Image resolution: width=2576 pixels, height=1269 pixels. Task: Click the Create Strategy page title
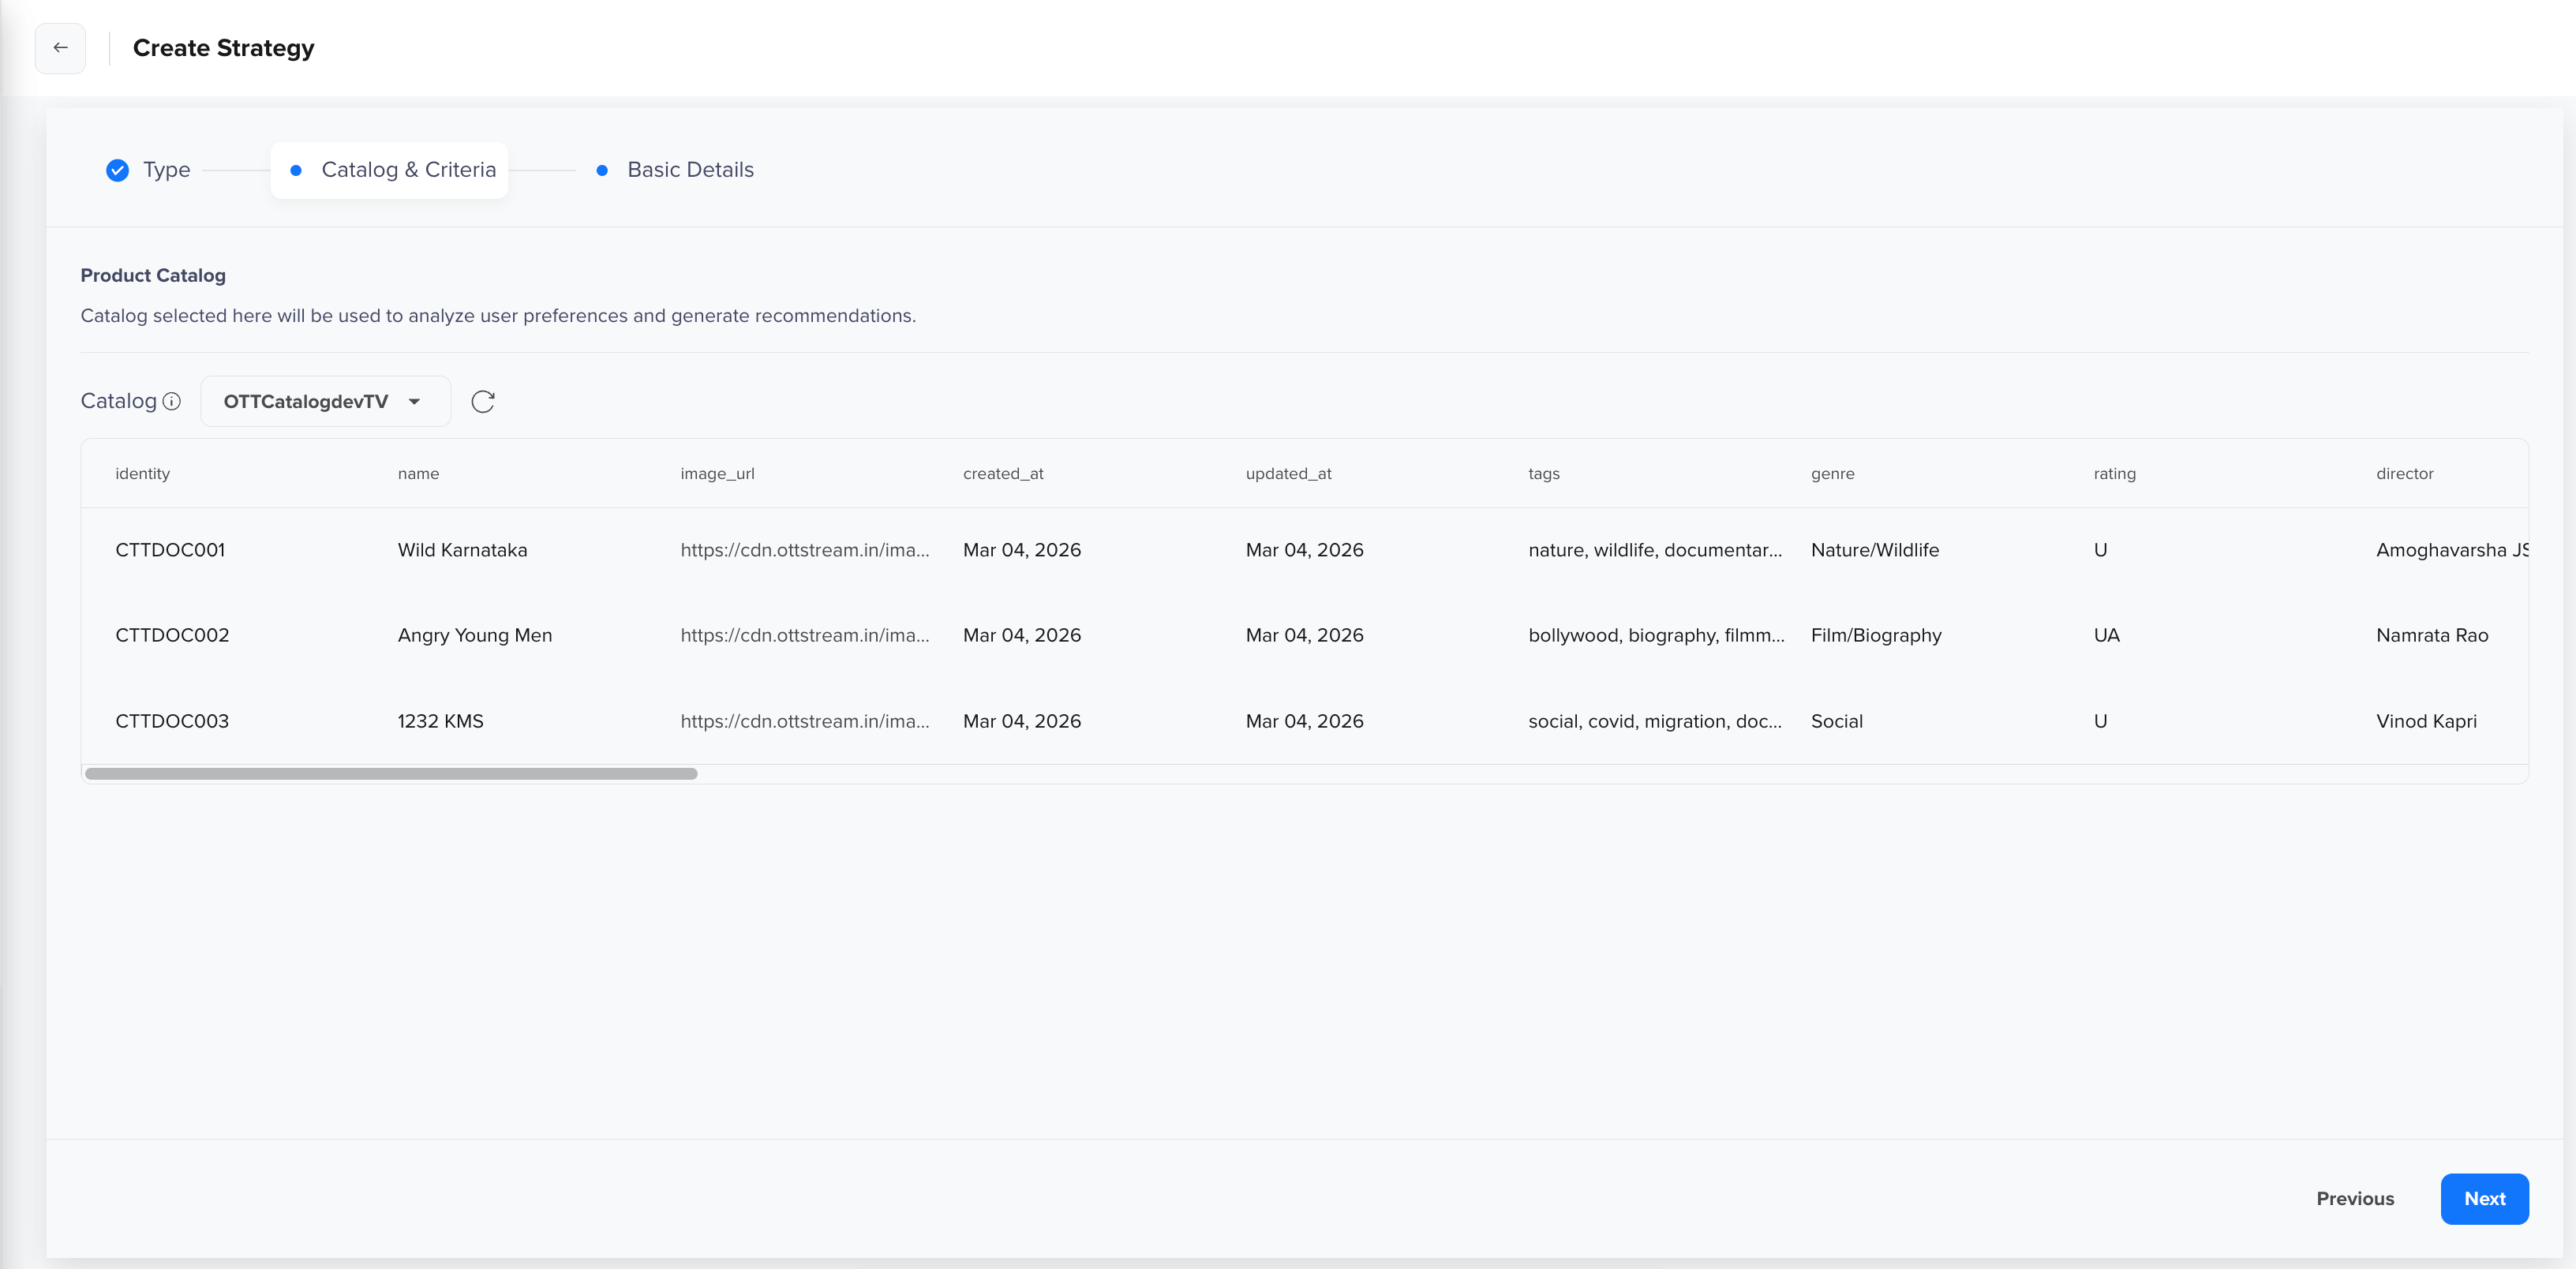point(223,48)
